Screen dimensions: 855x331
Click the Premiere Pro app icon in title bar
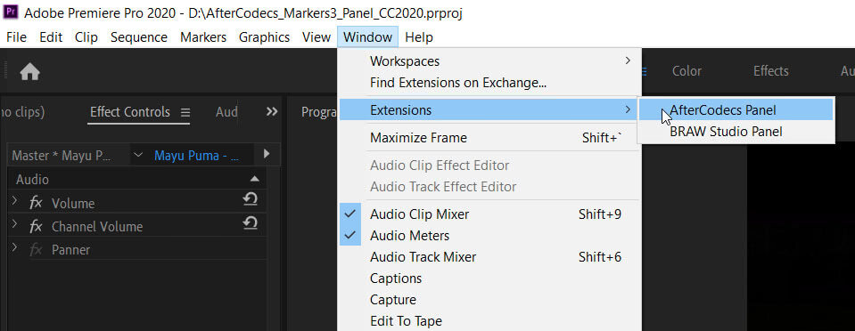(x=11, y=12)
